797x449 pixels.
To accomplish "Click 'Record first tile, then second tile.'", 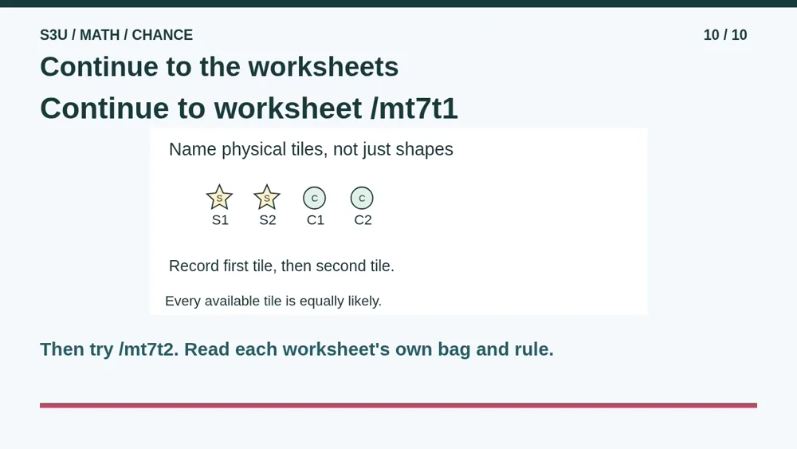I will (281, 266).
